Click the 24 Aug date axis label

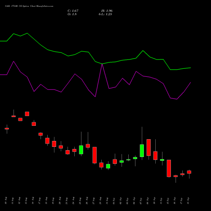(73, 201)
